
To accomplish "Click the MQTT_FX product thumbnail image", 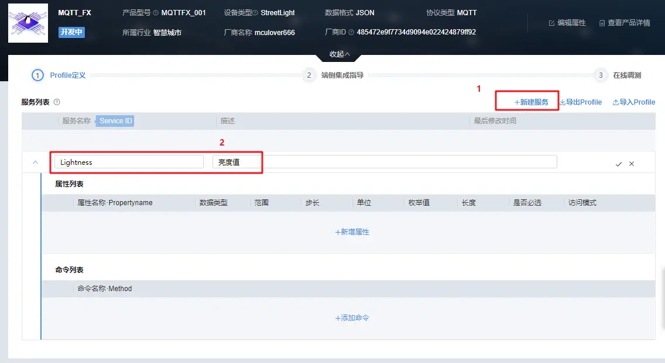I will [x=28, y=23].
